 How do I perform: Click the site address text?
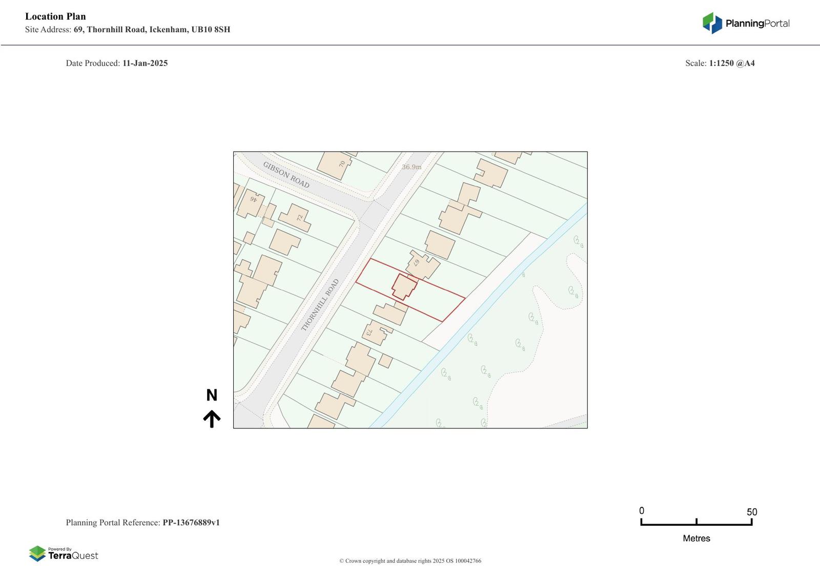pos(128,30)
